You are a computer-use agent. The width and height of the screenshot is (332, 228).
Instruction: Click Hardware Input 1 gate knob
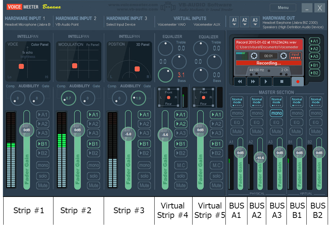click(x=37, y=98)
